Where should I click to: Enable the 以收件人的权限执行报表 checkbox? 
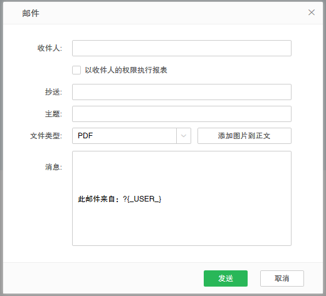pos(76,70)
